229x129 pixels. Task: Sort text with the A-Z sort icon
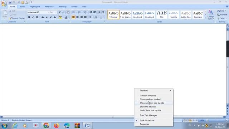[x=99, y=12]
